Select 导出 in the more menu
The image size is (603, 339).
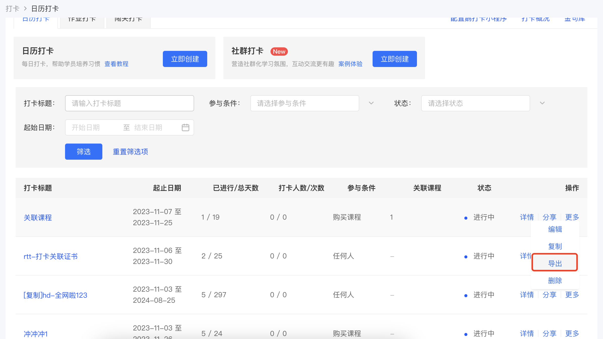pos(555,263)
